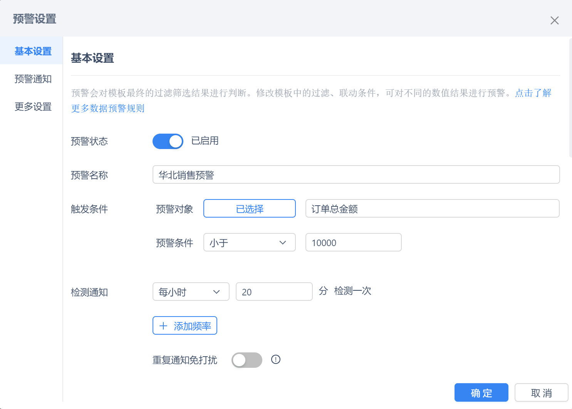Screen dimensions: 572x409
Task: Select the 基本设置 sidebar tab
Action: 33,51
